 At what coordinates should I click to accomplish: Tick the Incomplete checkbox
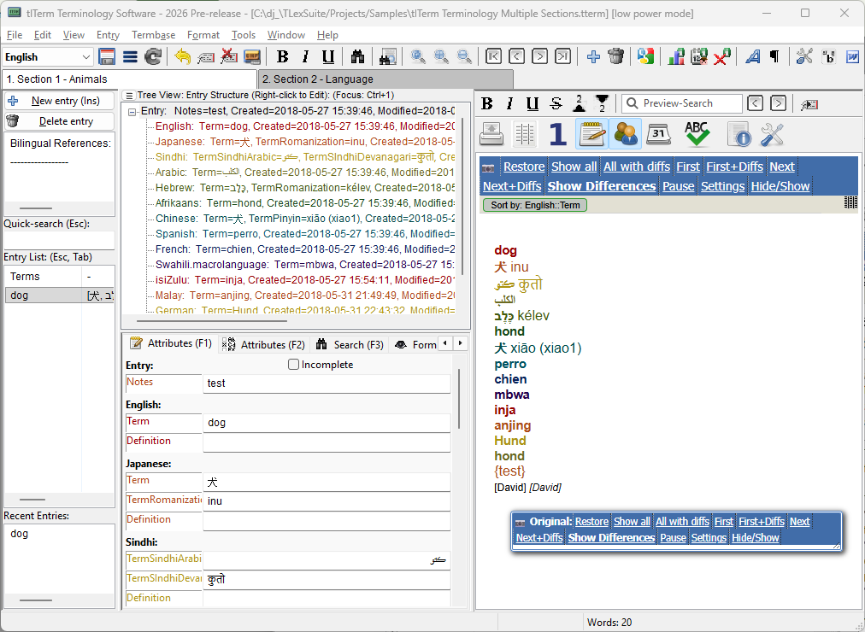[293, 364]
